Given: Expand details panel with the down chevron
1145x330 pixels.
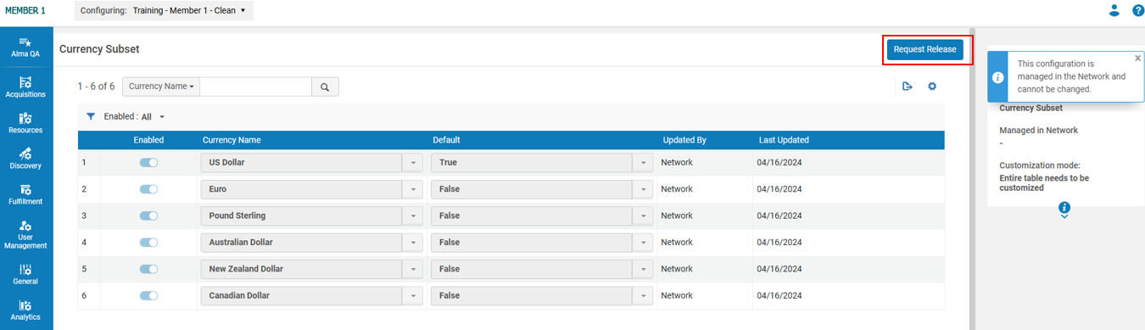Looking at the screenshot, I should 1064,217.
